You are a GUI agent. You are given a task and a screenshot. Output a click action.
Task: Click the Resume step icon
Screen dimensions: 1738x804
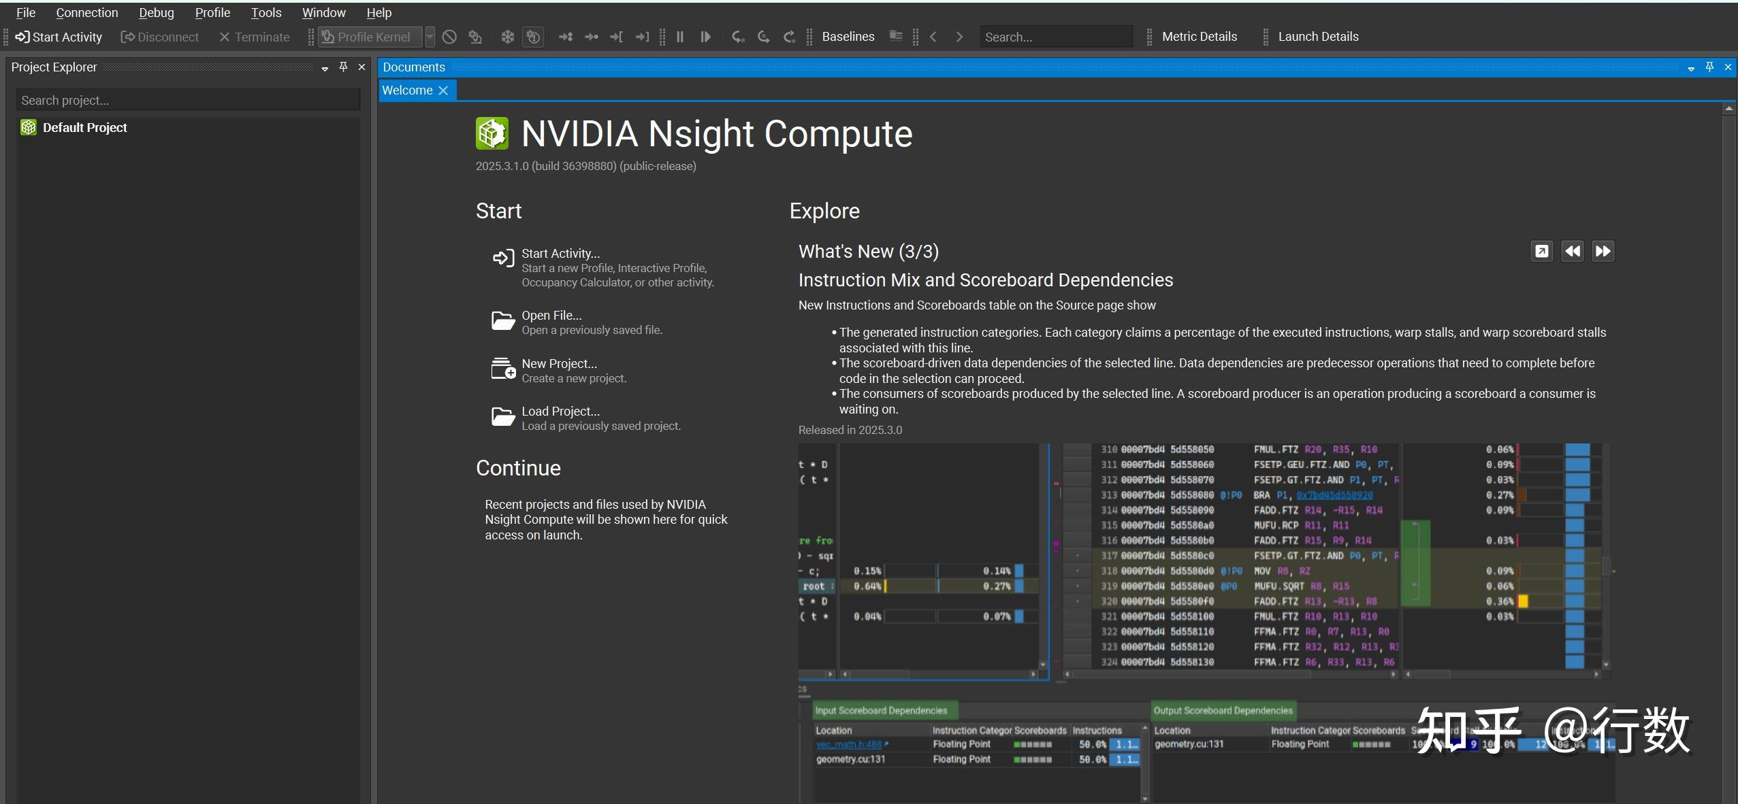tap(705, 37)
